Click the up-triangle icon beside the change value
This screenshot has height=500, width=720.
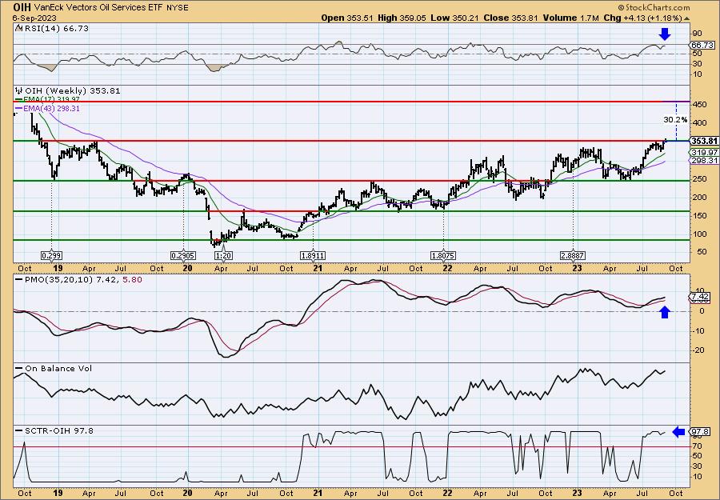pos(687,18)
